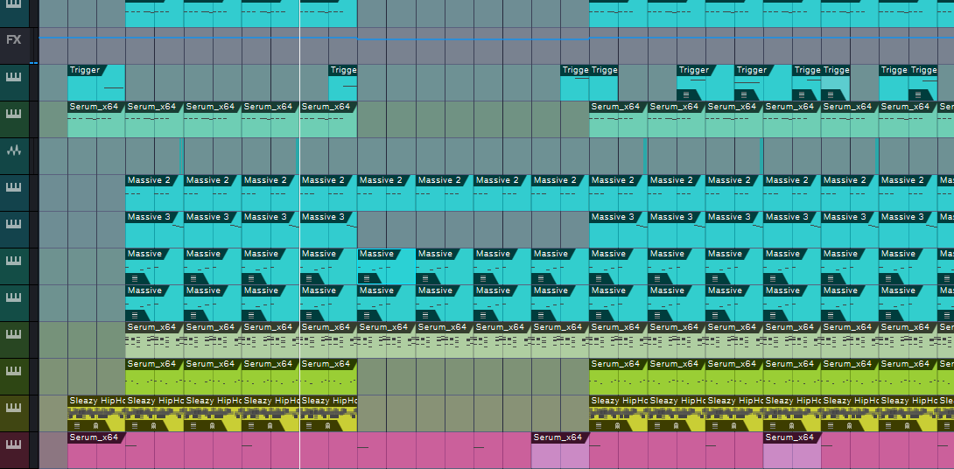Click ≡ icon on first clip of the upper Massive track

pos(133,278)
